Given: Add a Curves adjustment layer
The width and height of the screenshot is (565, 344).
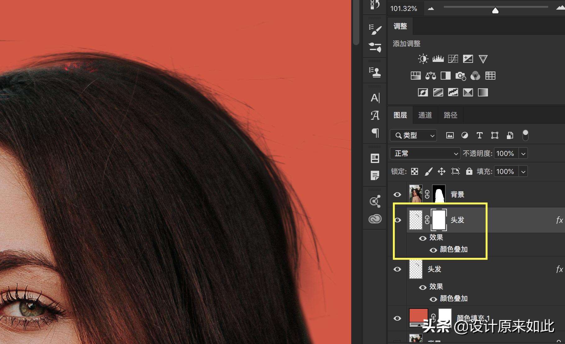Looking at the screenshot, I should pos(453,59).
